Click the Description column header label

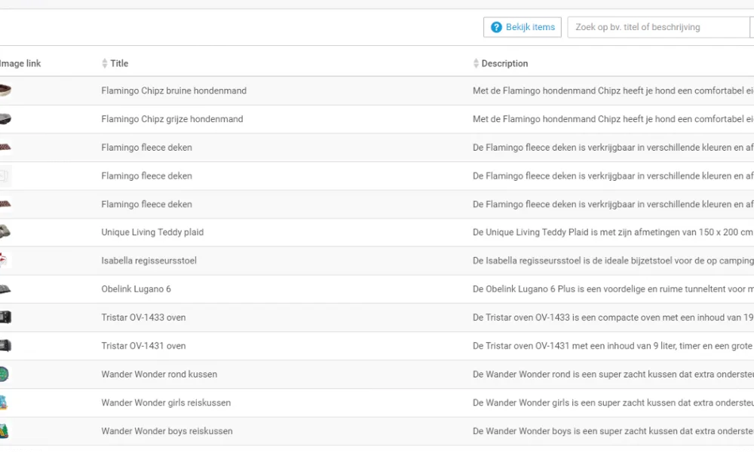pyautogui.click(x=504, y=64)
